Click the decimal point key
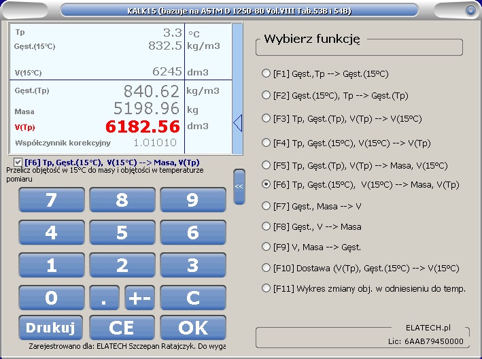This screenshot has width=482, height=359. pos(105,298)
